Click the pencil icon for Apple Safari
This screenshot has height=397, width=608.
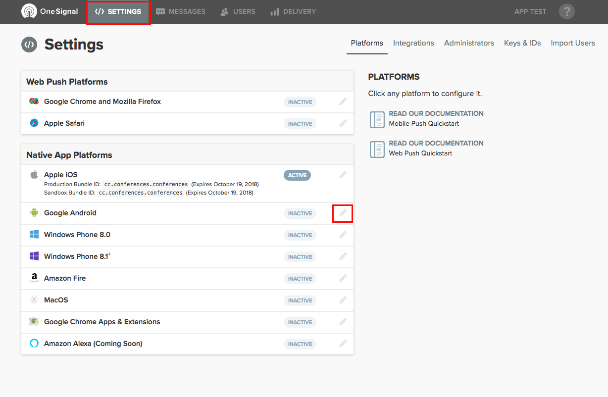coord(343,123)
